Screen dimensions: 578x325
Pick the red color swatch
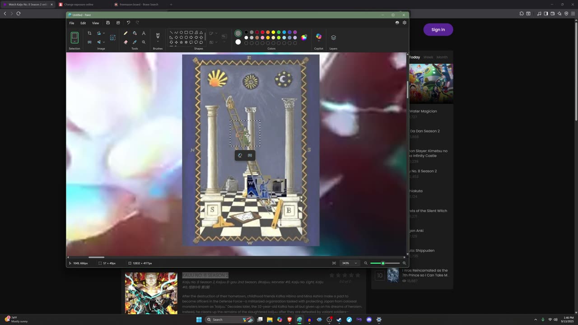262,32
